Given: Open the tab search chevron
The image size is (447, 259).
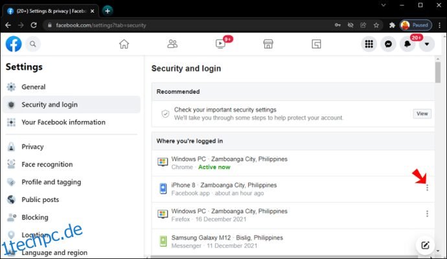Looking at the screenshot, I should (x=383, y=5).
